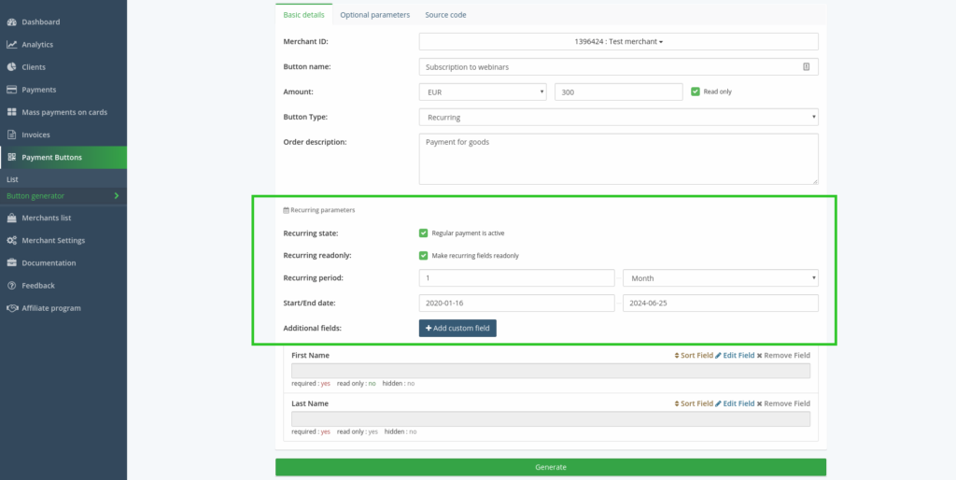Viewport: 956px width, 480px height.
Task: Click Edit Field for First Name
Action: click(735, 355)
